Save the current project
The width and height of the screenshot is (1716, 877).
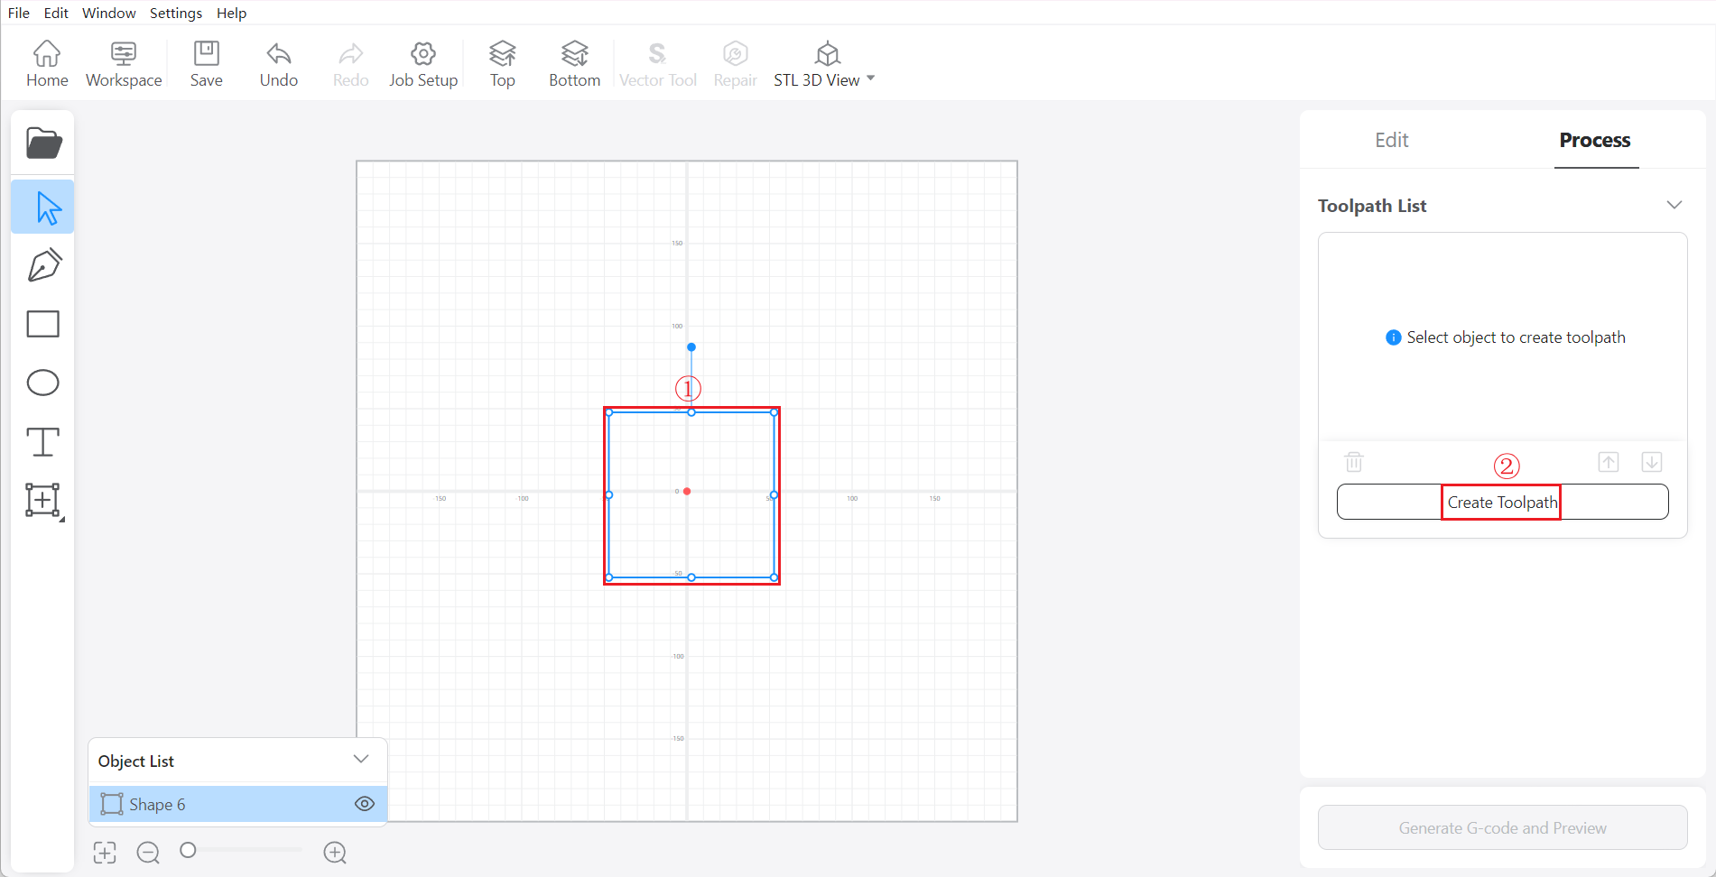coord(206,64)
